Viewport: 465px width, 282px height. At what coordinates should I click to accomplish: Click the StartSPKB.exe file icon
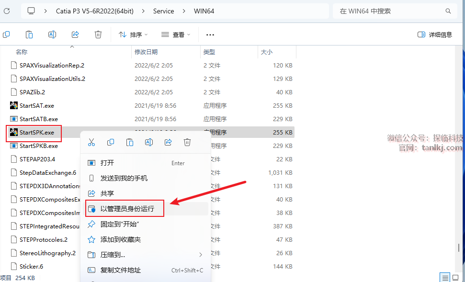(13, 146)
